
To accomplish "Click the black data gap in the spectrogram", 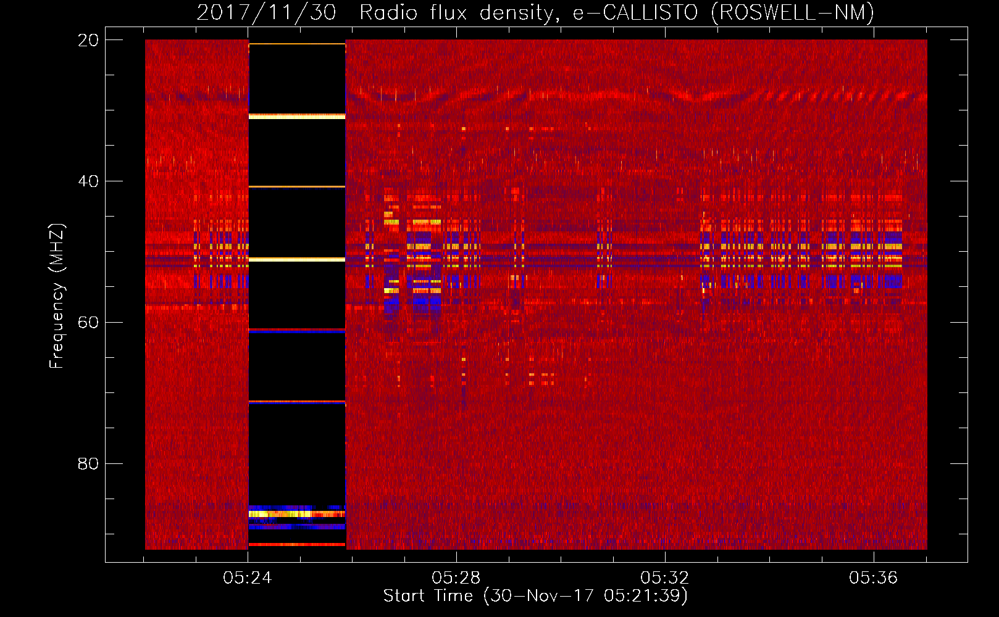I will pos(297,295).
